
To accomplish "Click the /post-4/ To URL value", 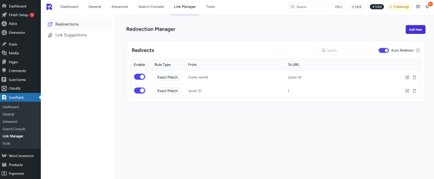I will [295, 77].
